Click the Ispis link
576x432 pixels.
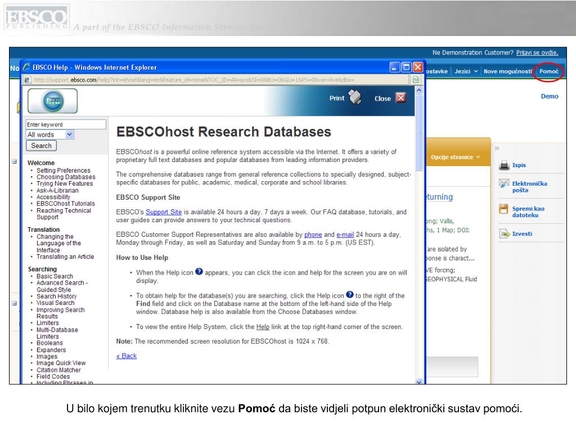tap(519, 165)
